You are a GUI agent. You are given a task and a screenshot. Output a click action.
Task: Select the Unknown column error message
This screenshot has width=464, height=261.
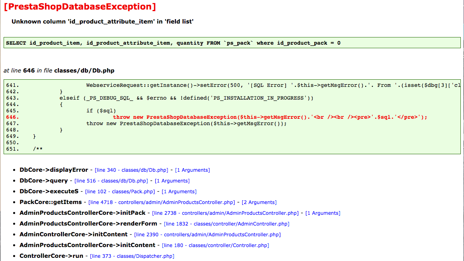[102, 22]
